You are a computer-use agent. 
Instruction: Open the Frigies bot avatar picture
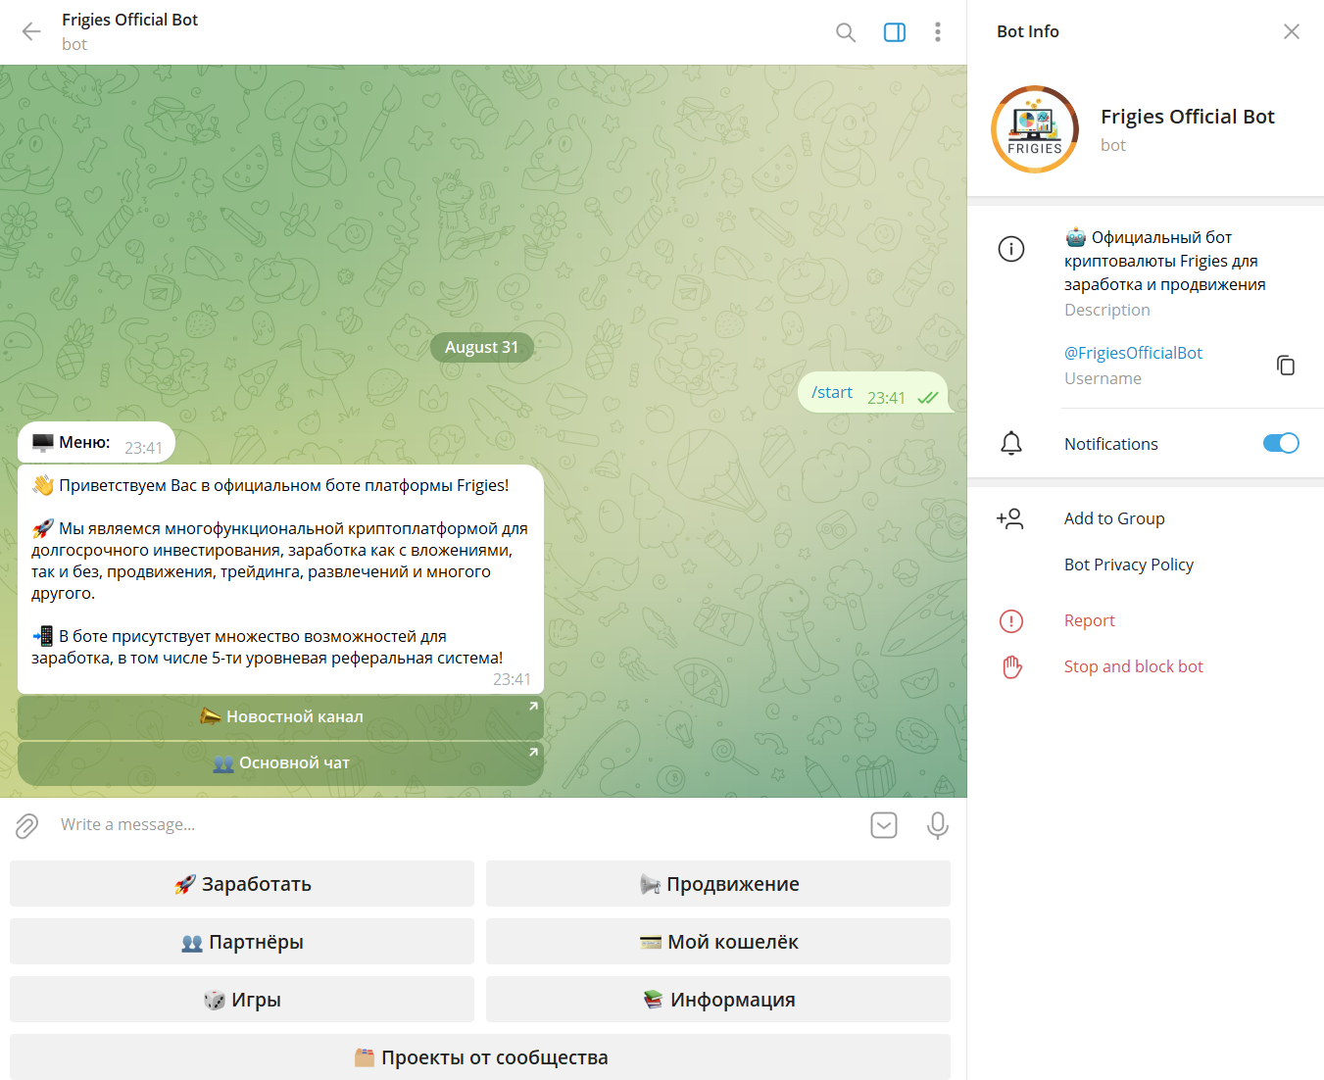1035,129
